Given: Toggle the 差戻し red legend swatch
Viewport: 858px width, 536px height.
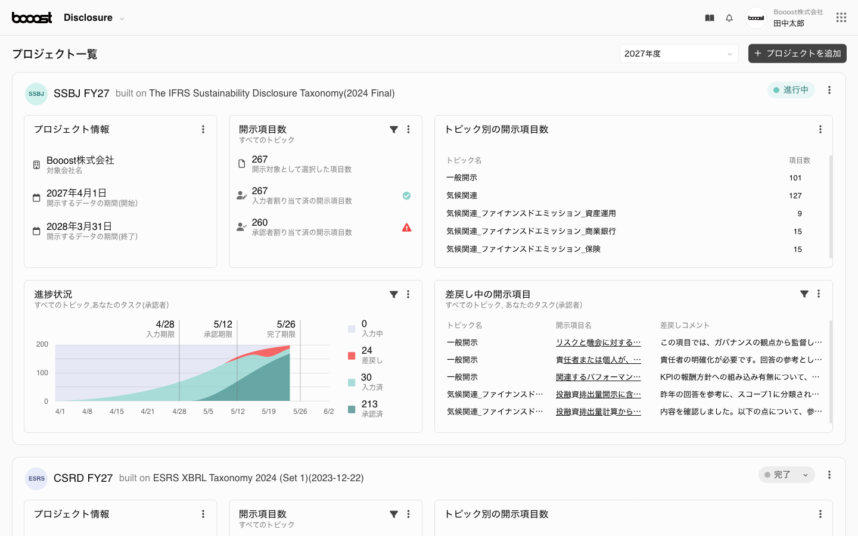Looking at the screenshot, I should click(352, 356).
